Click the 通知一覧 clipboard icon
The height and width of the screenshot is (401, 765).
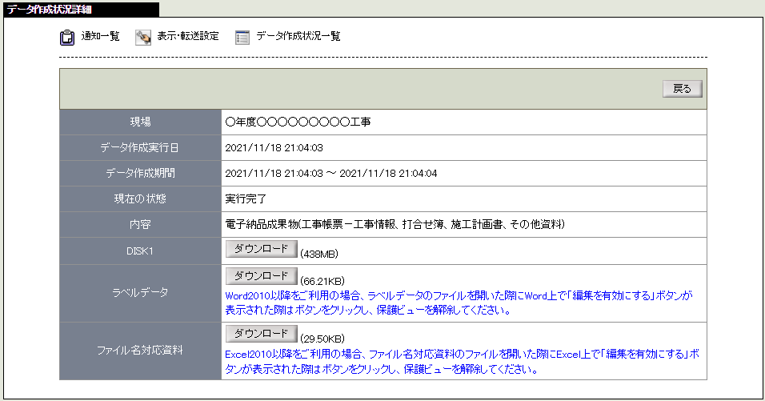(x=67, y=38)
